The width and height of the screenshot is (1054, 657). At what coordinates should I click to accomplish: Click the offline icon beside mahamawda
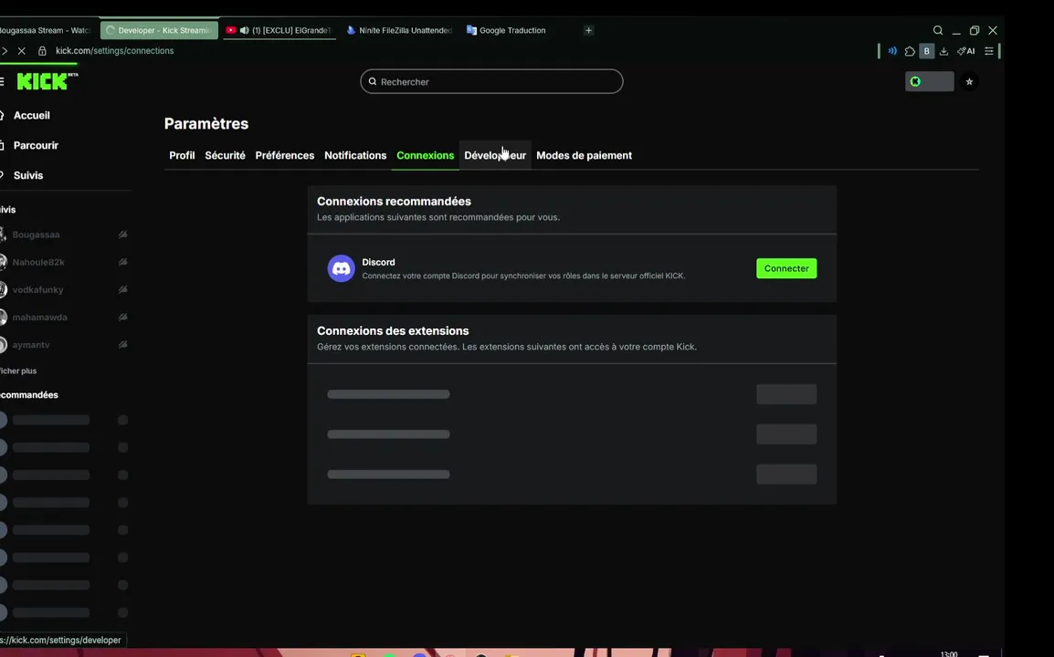coord(123,317)
